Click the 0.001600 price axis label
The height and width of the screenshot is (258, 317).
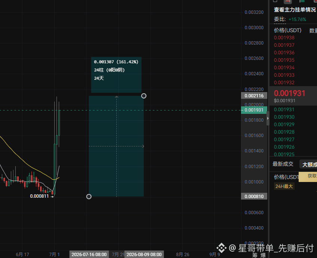point(254,136)
